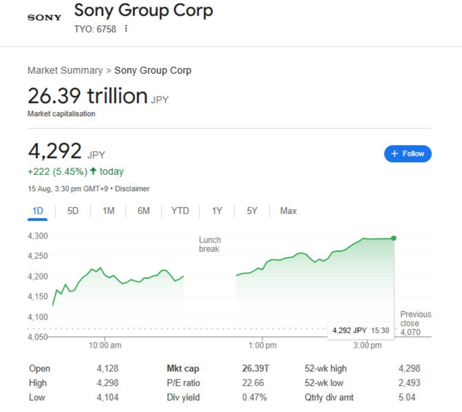Open the Market Summary breadcrumb link
The width and height of the screenshot is (462, 412).
[65, 70]
